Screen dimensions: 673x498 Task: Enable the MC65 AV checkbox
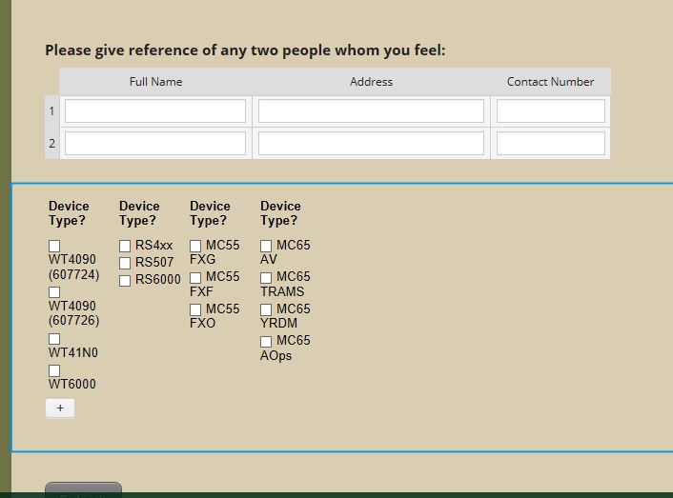266,247
